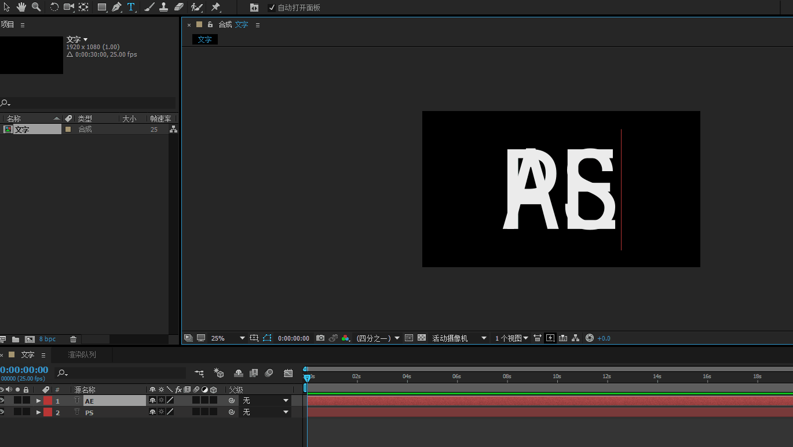Reset exposure in the viewer footer
793x447 pixels.
[590, 338]
